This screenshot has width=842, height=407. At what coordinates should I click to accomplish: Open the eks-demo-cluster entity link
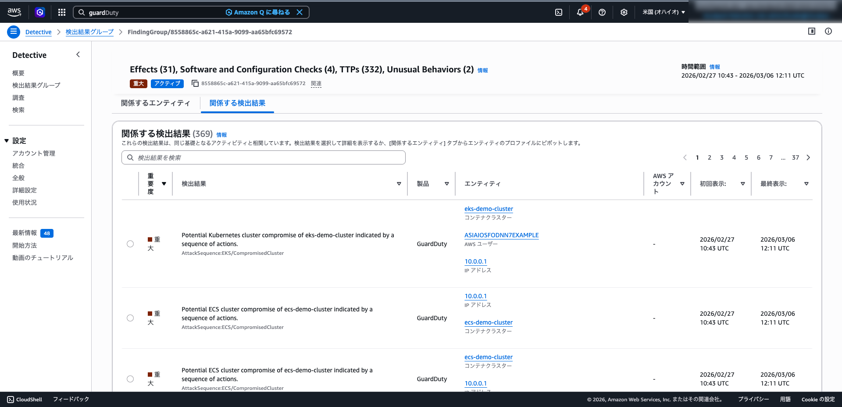click(489, 209)
